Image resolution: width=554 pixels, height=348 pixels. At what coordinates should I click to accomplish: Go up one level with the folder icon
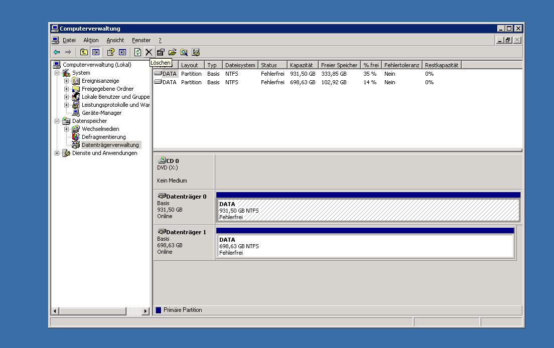pos(84,52)
